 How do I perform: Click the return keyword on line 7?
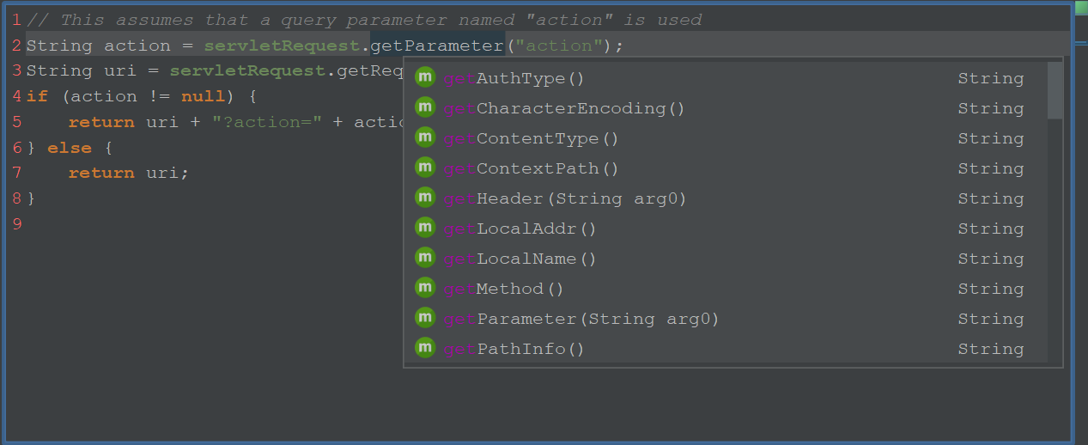tap(101, 173)
